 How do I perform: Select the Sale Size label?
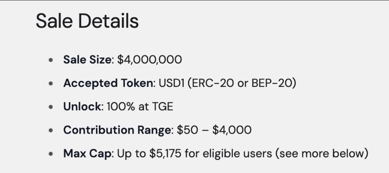click(x=87, y=60)
